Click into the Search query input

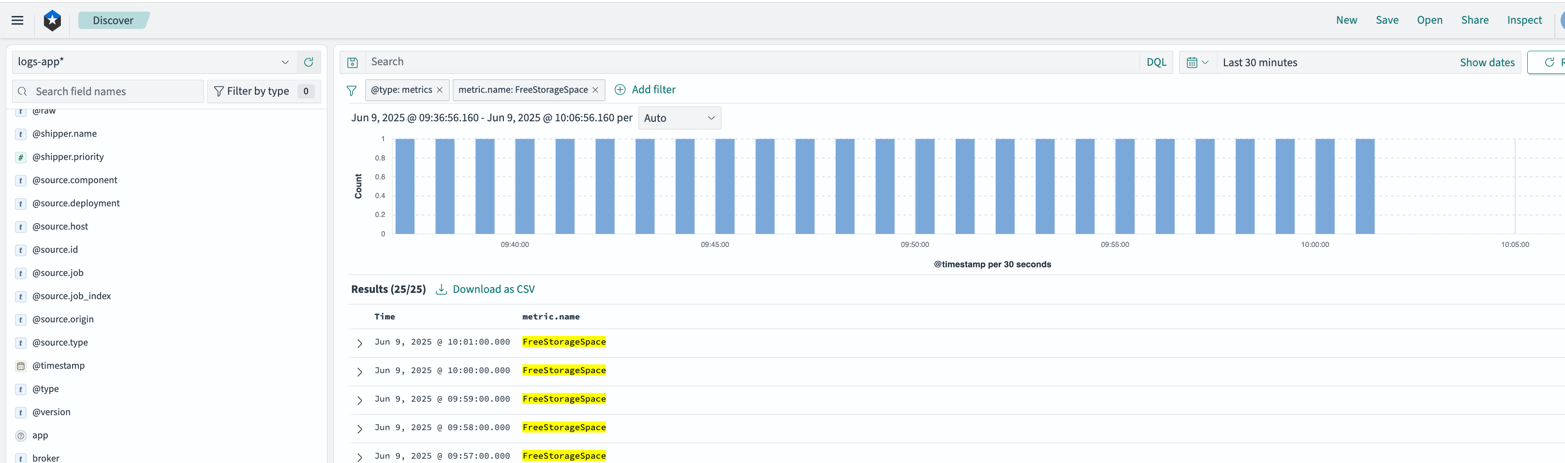pyautogui.click(x=752, y=62)
